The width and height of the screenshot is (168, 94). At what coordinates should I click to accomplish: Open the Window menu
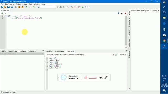tap(37, 4)
